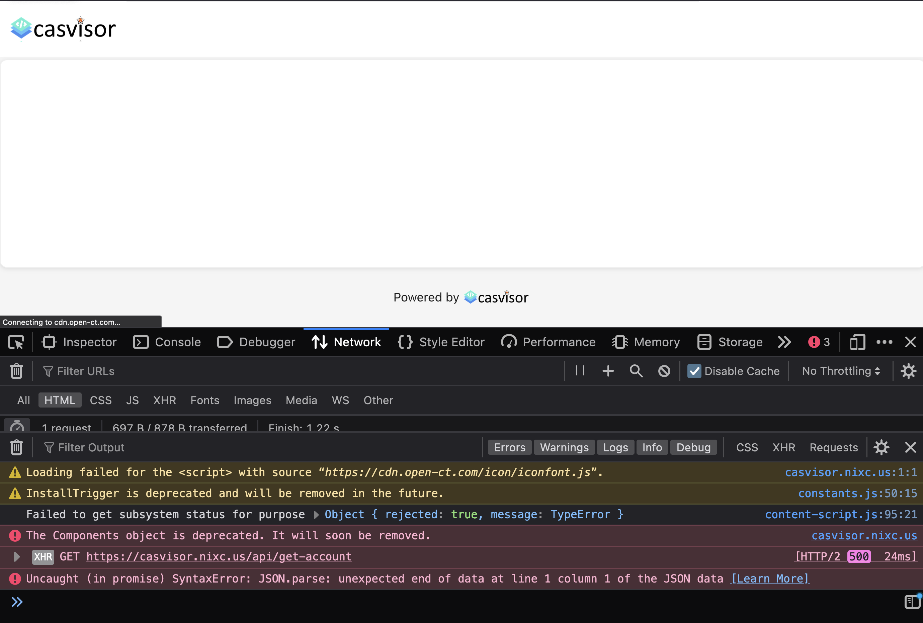The width and height of the screenshot is (923, 623).
Task: Open the No Throttling dropdown
Action: pyautogui.click(x=841, y=371)
